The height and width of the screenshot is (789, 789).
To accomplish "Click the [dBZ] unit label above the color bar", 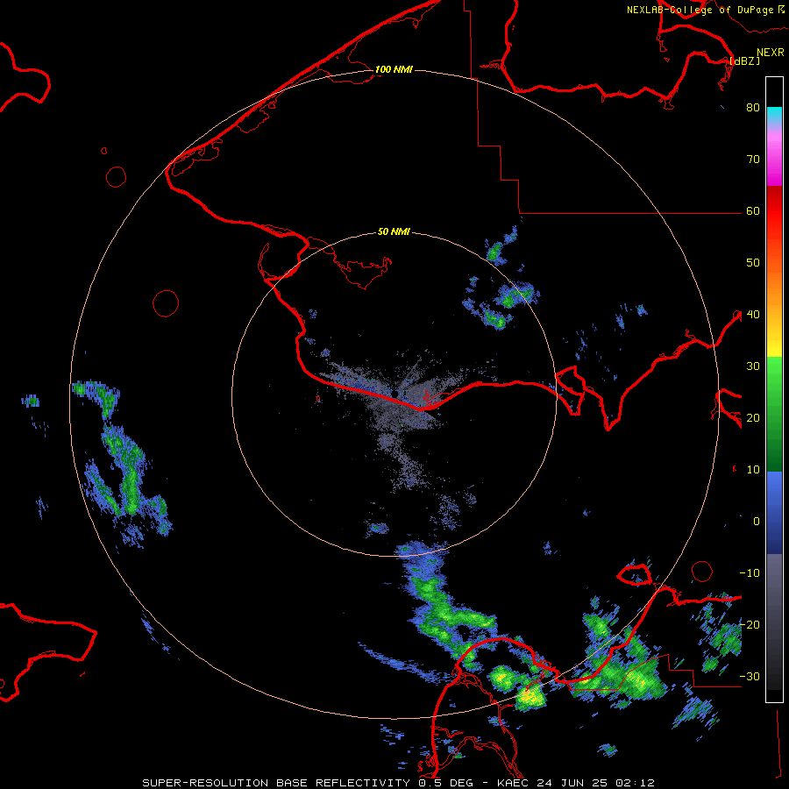I will coord(745,60).
